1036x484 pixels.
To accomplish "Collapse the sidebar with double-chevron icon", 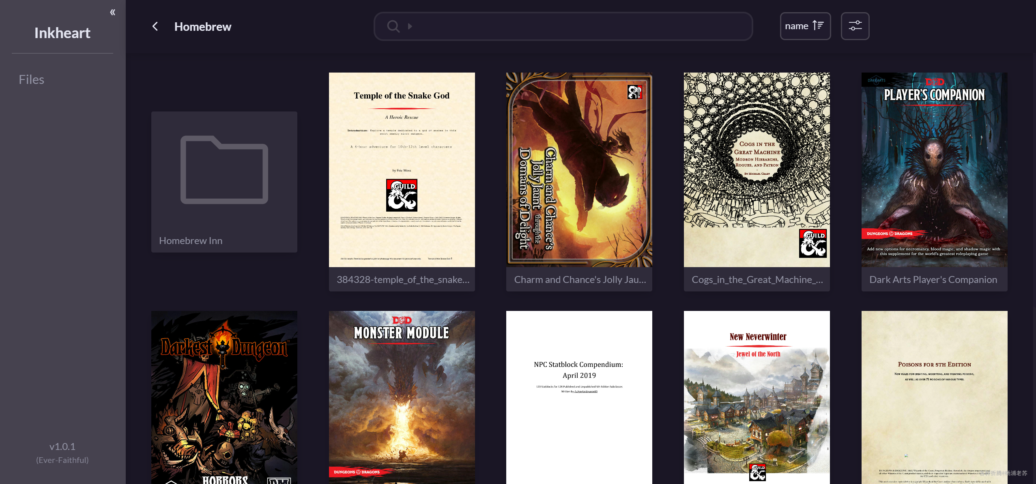I will [x=112, y=12].
